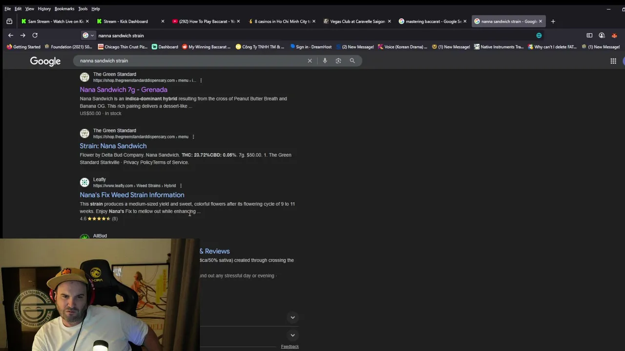Open a new tab with the plus button
The height and width of the screenshot is (351, 625).
click(x=553, y=21)
